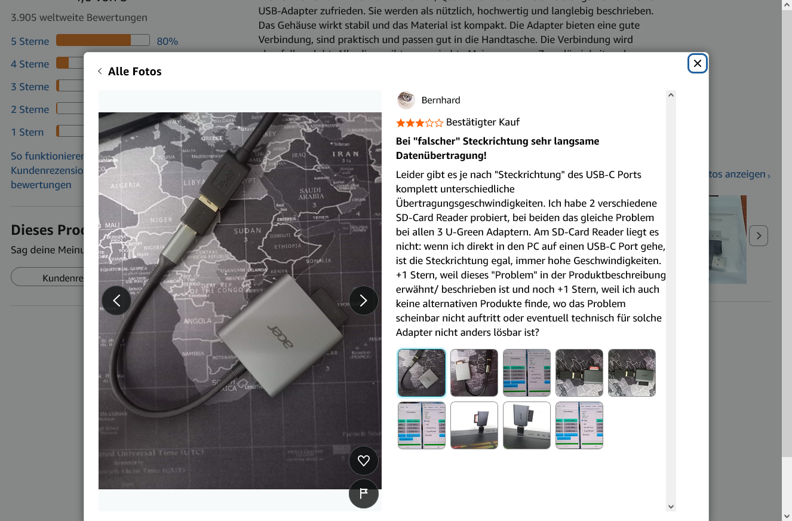Viewport: 792px width, 521px height.
Task: Open the first thumbnail in second row
Action: tap(422, 425)
